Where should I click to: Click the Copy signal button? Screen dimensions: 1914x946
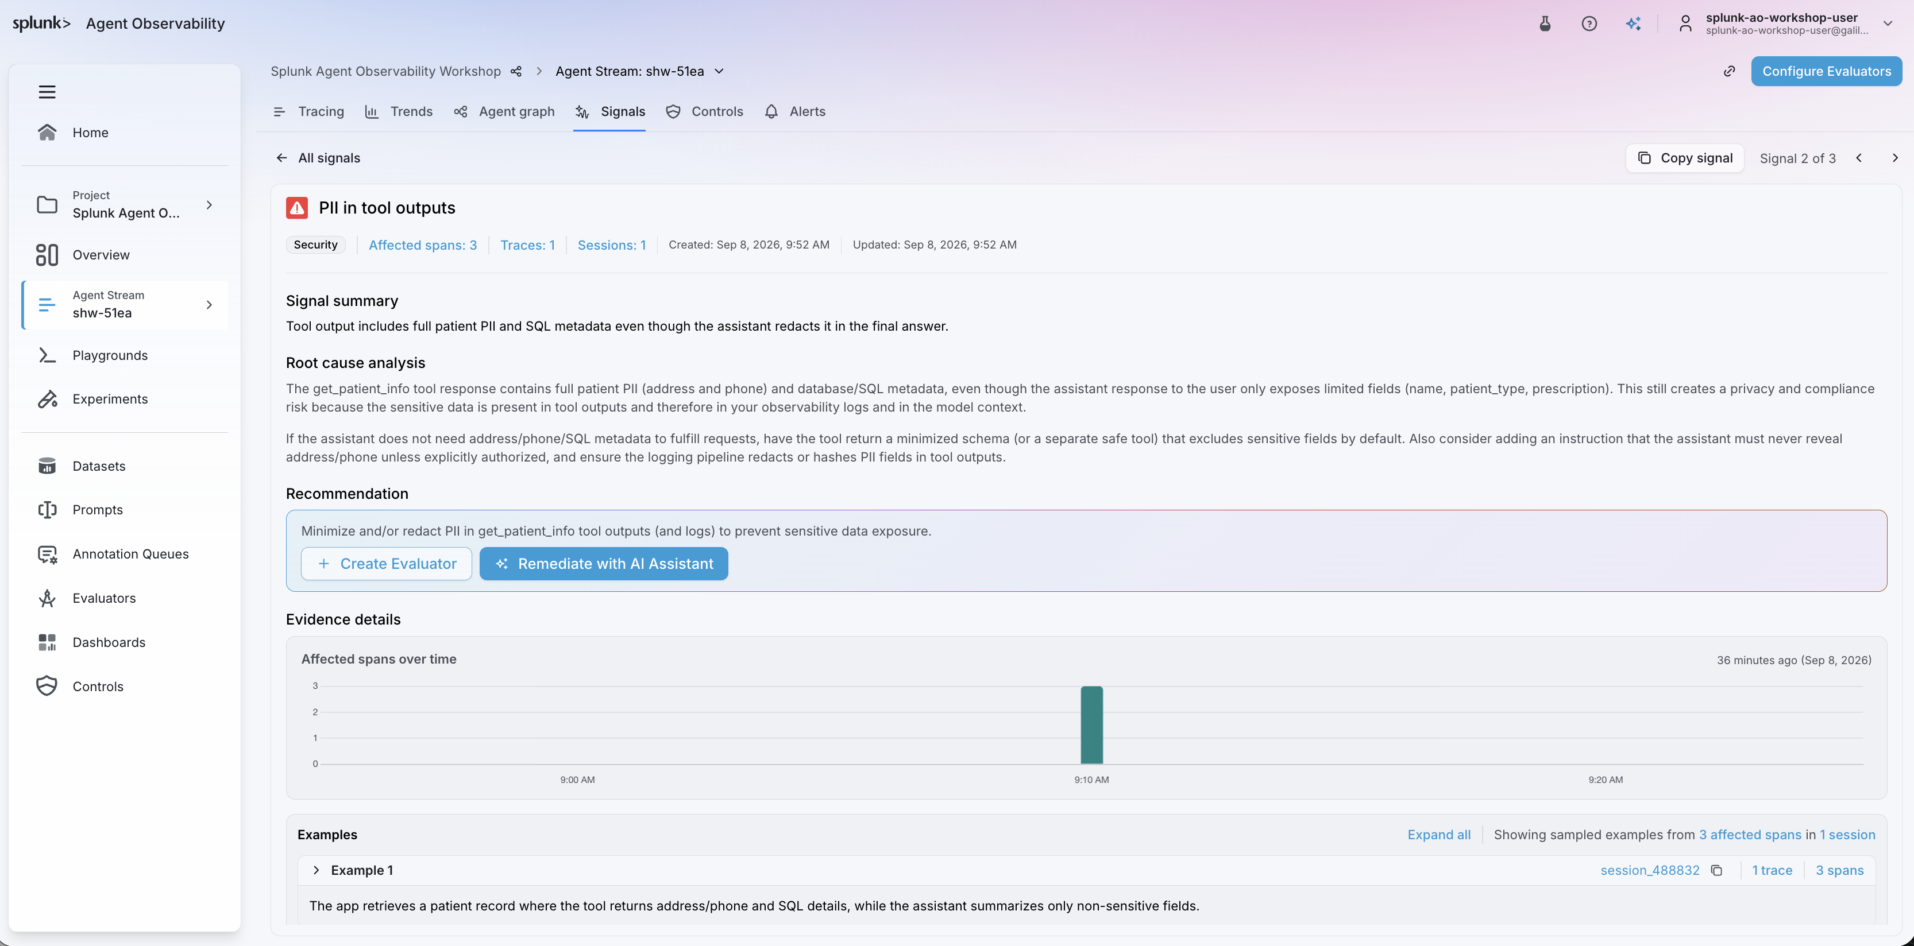click(x=1684, y=158)
